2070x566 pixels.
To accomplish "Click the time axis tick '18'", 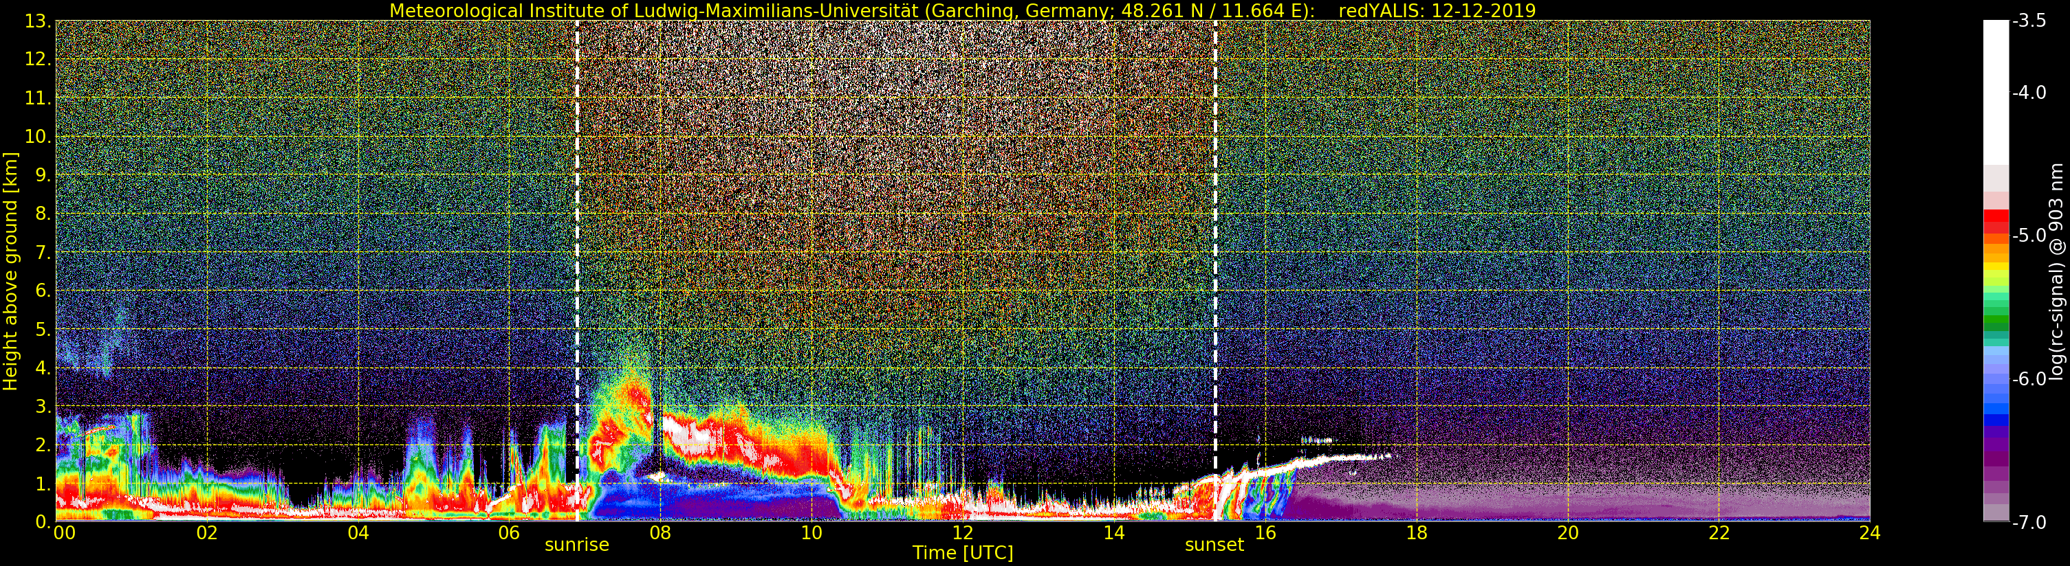I will [1417, 533].
